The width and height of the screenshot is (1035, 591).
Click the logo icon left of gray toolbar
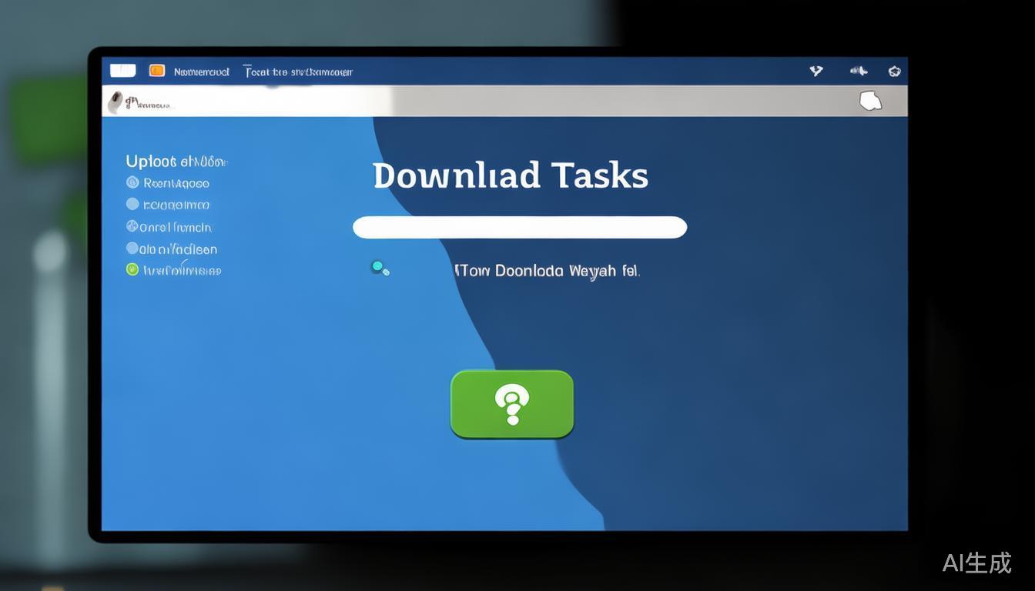click(116, 102)
